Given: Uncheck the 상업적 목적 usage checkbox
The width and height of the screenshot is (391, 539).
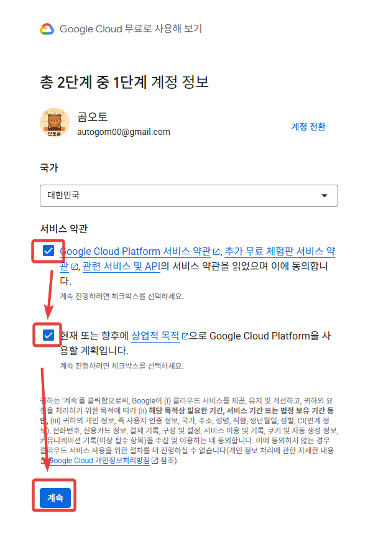Looking at the screenshot, I should click(x=48, y=336).
